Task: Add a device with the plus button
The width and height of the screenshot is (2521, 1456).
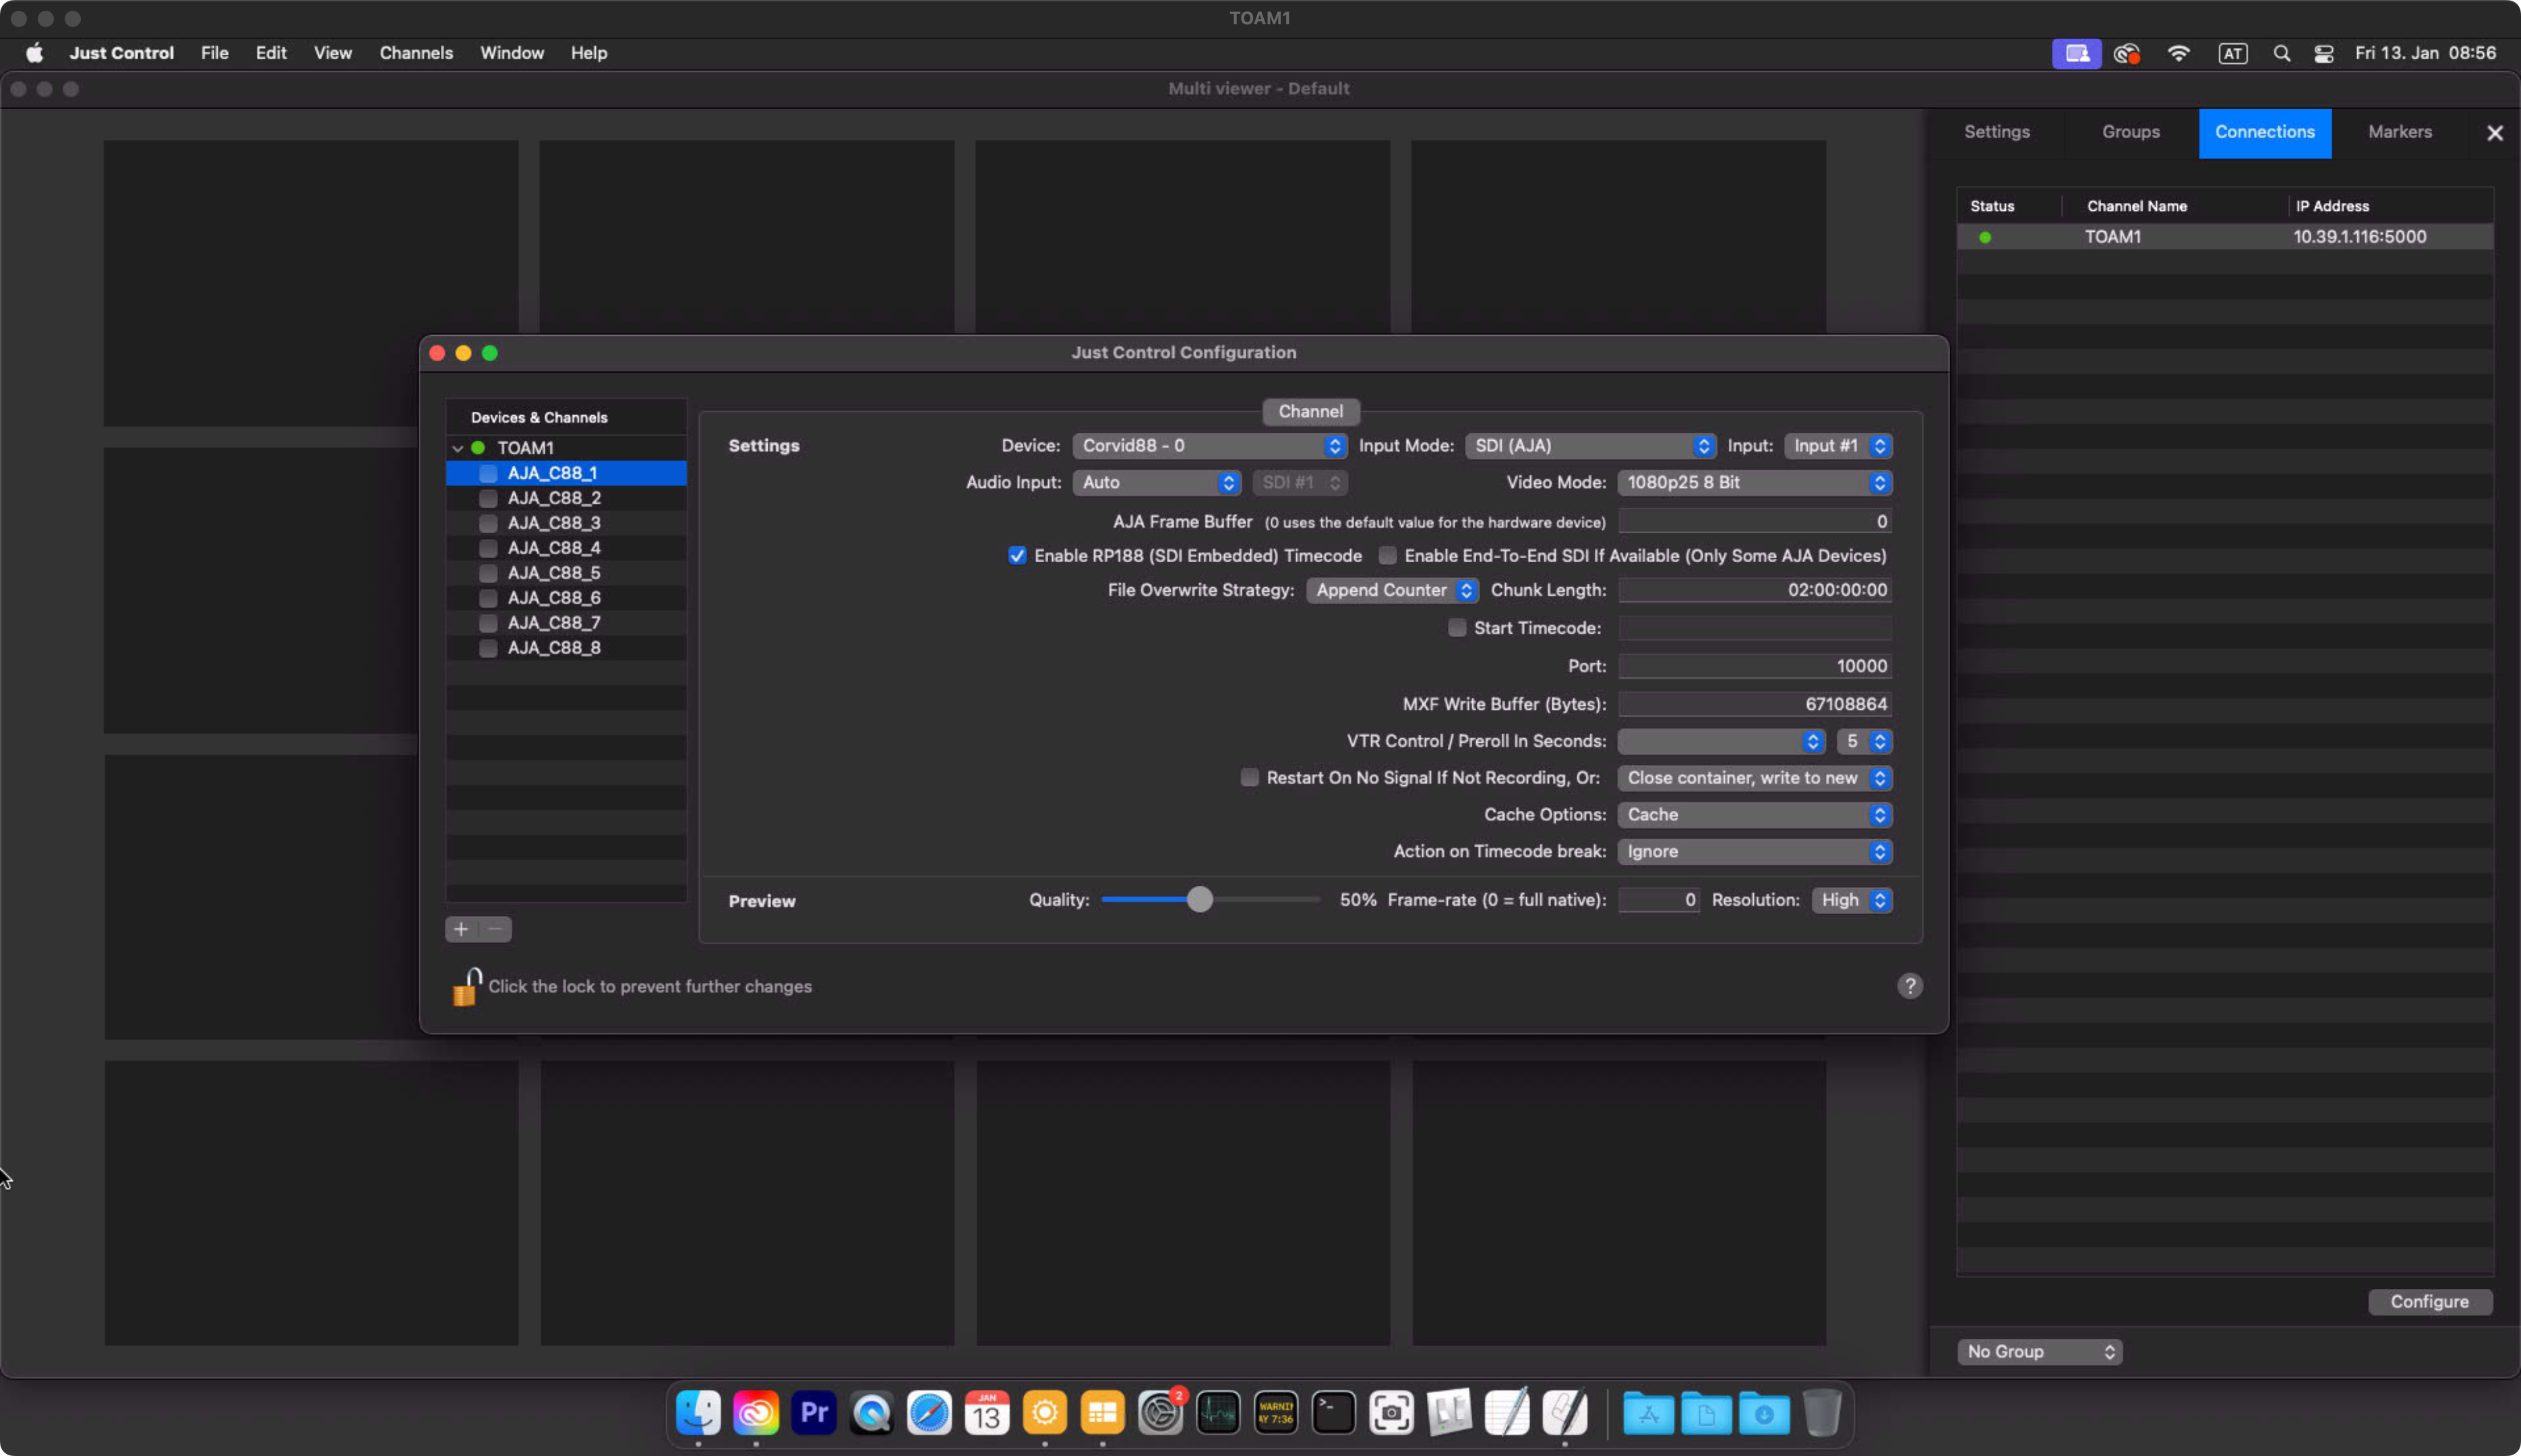Action: click(x=461, y=930)
